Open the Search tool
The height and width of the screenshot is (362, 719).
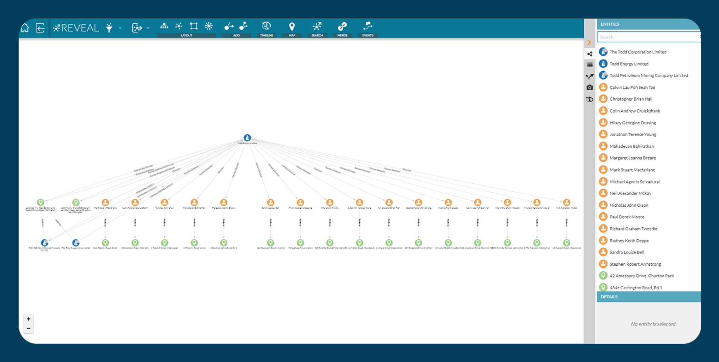[317, 27]
